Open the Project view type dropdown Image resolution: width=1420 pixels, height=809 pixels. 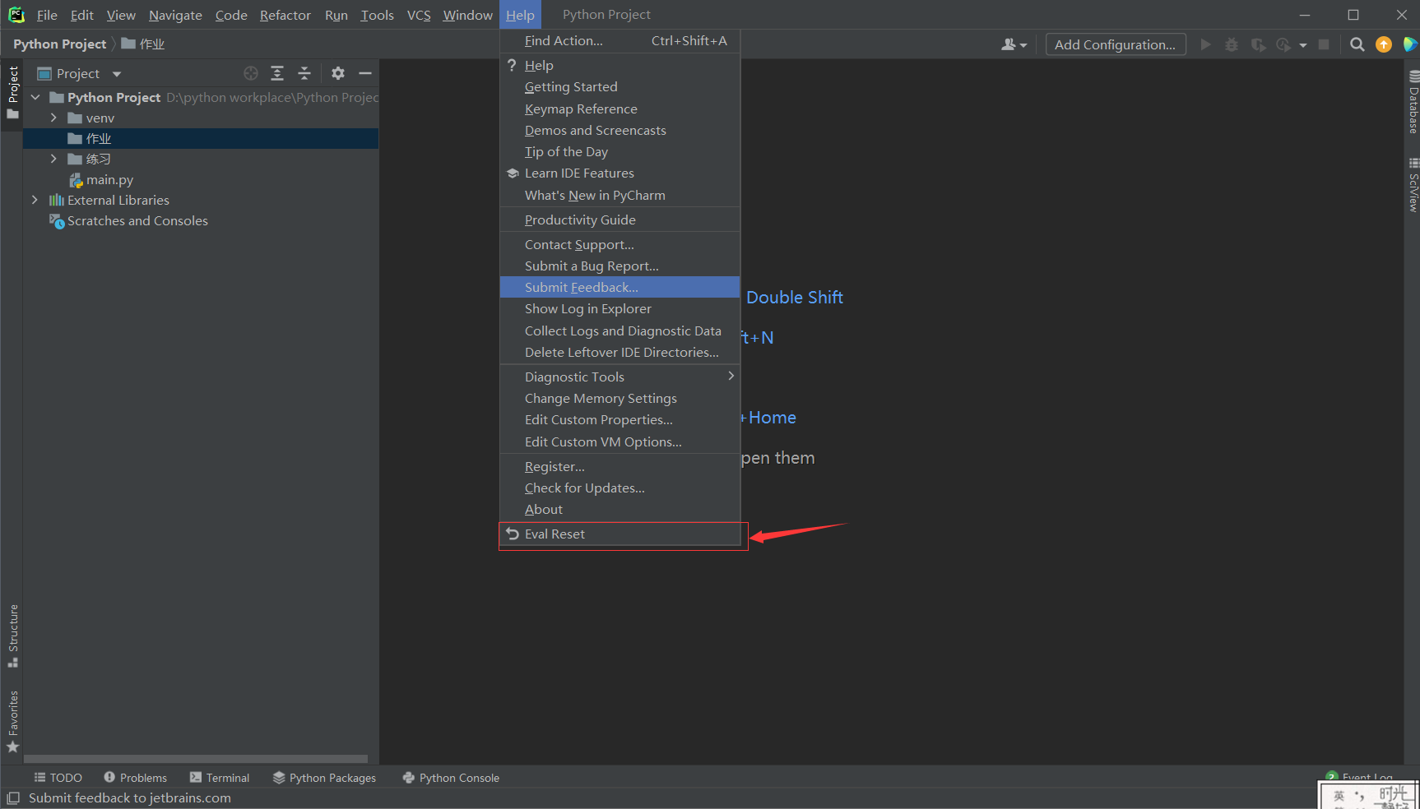117,74
